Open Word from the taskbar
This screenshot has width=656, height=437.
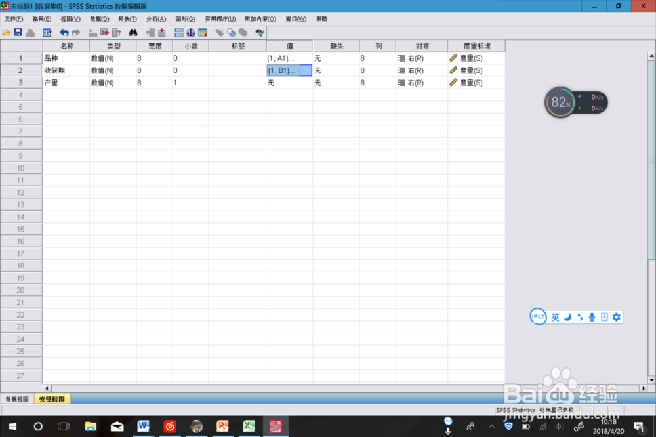coord(143,427)
